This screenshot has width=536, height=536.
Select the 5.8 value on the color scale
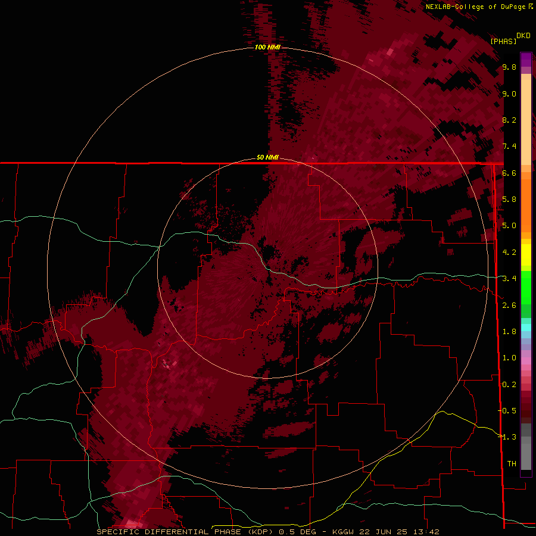coord(509,199)
